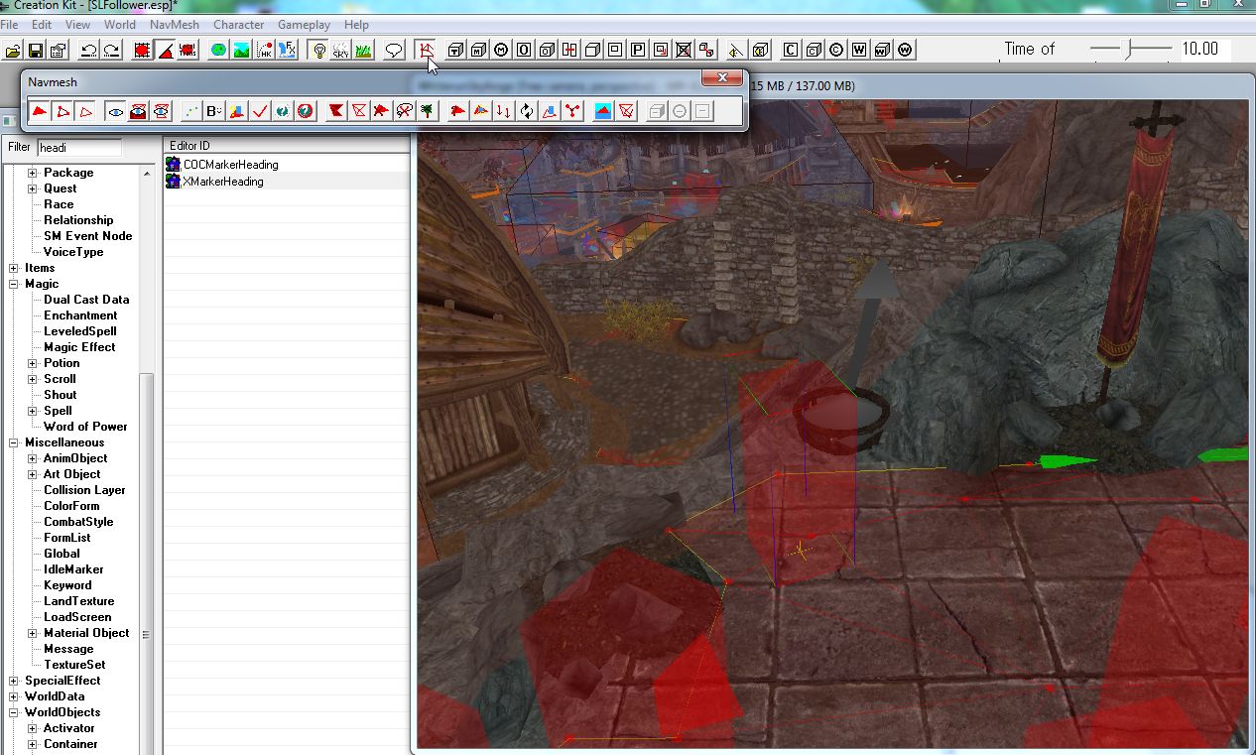Select XMarkerHeading in the Editor ID list
This screenshot has width=1256, height=755.
pyautogui.click(x=223, y=182)
